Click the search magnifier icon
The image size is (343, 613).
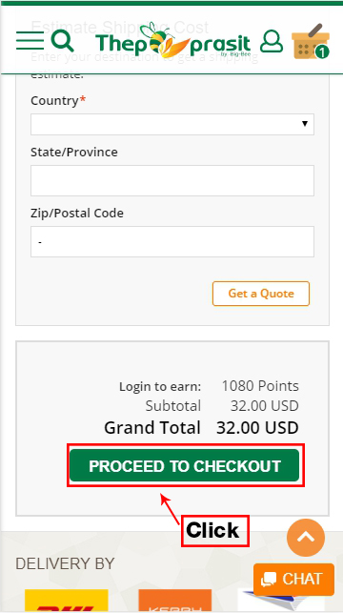(x=63, y=41)
